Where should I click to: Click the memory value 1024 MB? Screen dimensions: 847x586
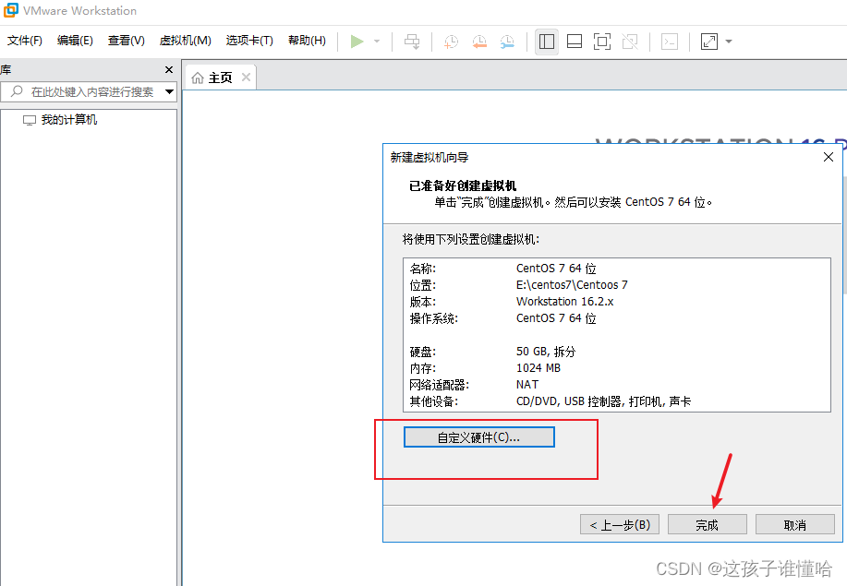(538, 368)
